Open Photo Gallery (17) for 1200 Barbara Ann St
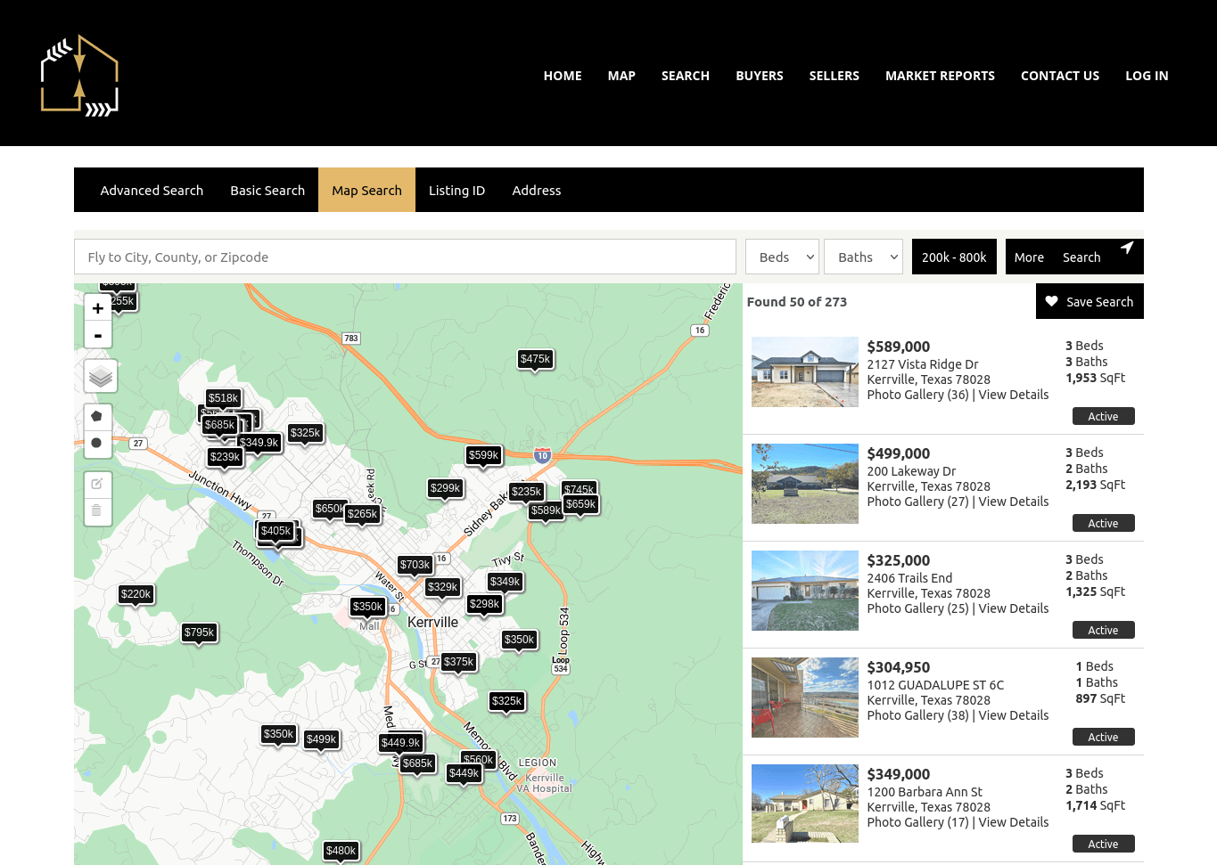 point(917,822)
